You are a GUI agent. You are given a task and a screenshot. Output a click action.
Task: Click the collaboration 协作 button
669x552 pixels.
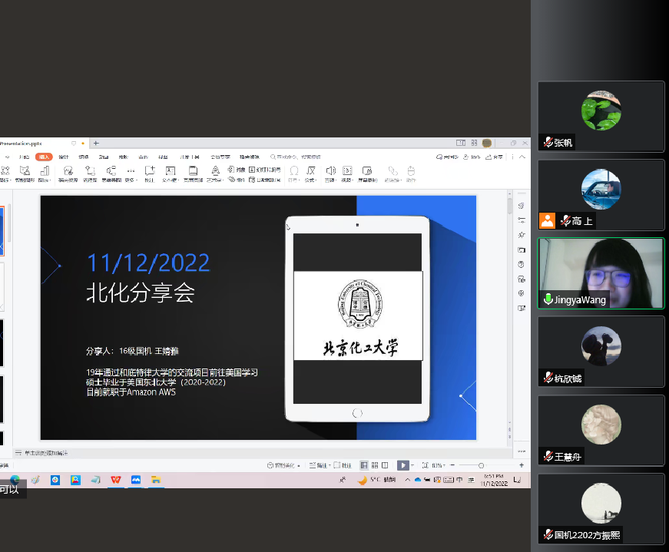[472, 157]
